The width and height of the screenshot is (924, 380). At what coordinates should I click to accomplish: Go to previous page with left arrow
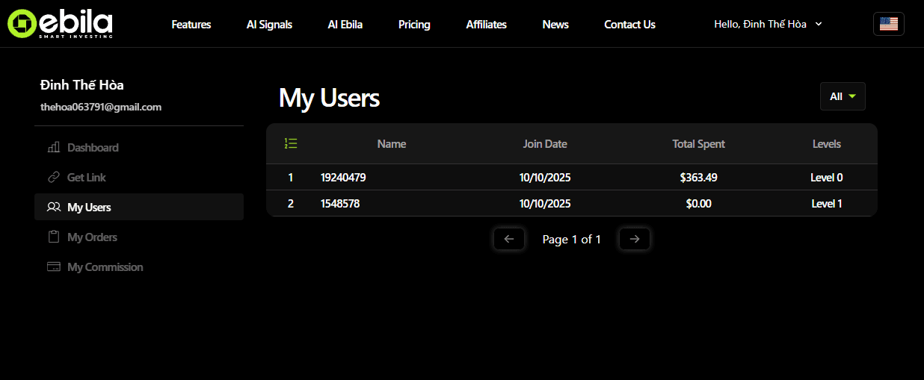tap(509, 239)
